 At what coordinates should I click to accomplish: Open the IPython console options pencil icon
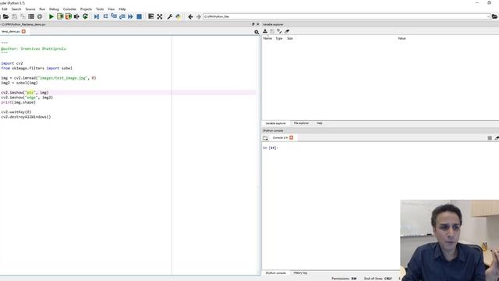(497, 138)
